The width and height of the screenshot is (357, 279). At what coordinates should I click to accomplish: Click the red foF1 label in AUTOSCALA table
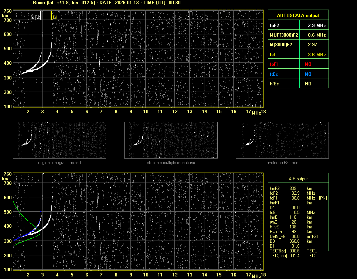tap(275, 64)
